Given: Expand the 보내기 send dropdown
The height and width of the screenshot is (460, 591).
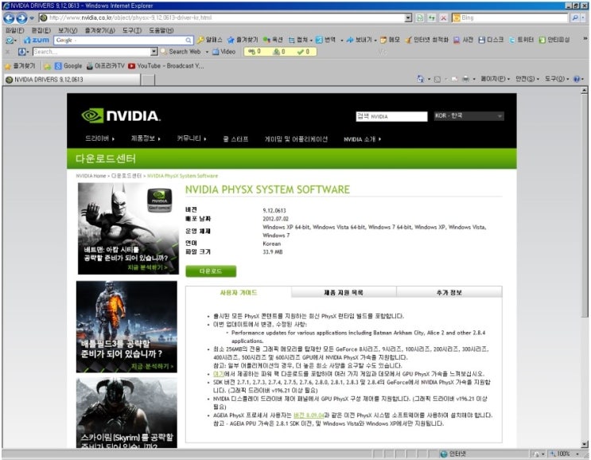Looking at the screenshot, I should 375,41.
